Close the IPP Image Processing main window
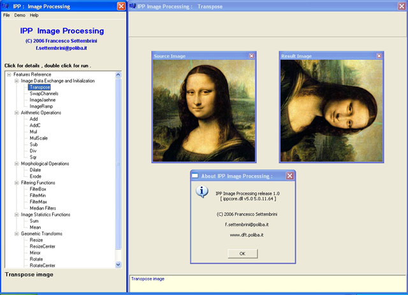 pyautogui.click(x=121, y=6)
